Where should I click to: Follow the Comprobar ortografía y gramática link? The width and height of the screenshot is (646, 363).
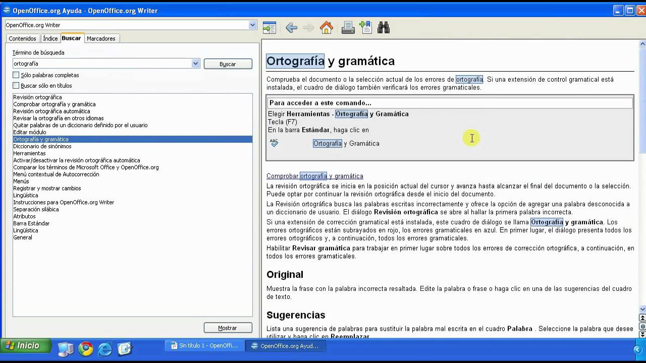315,176
